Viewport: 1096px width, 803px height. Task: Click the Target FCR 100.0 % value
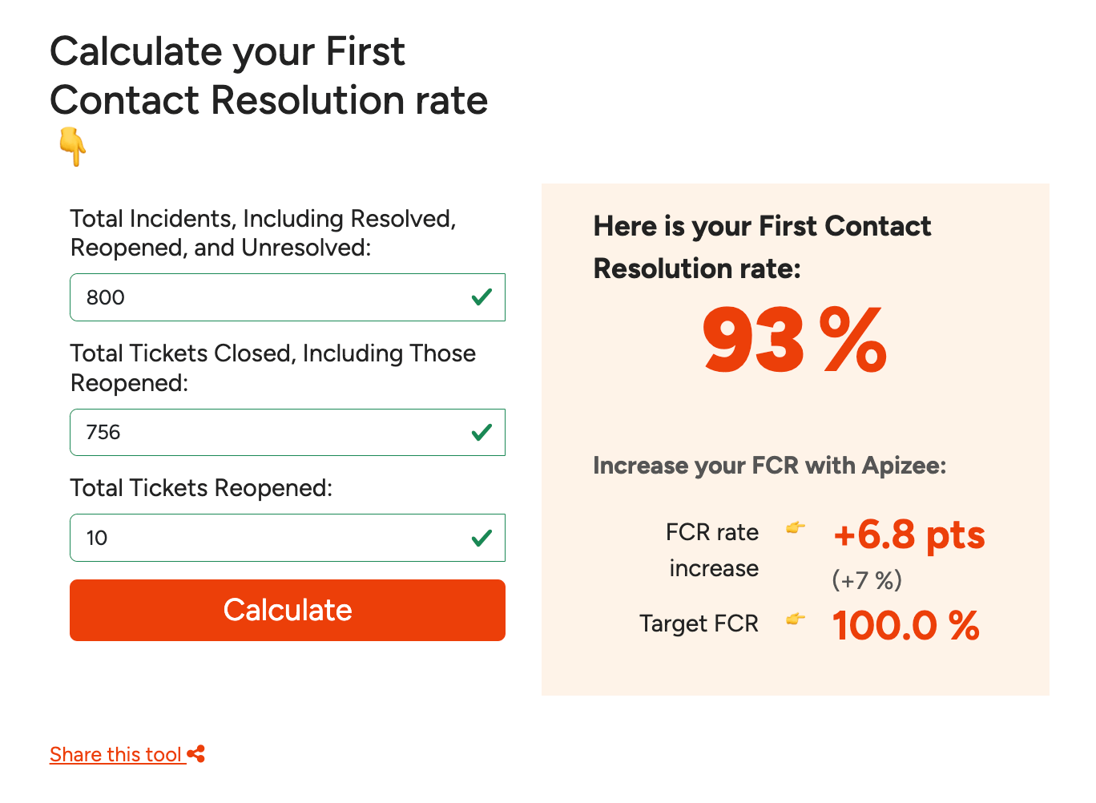905,625
